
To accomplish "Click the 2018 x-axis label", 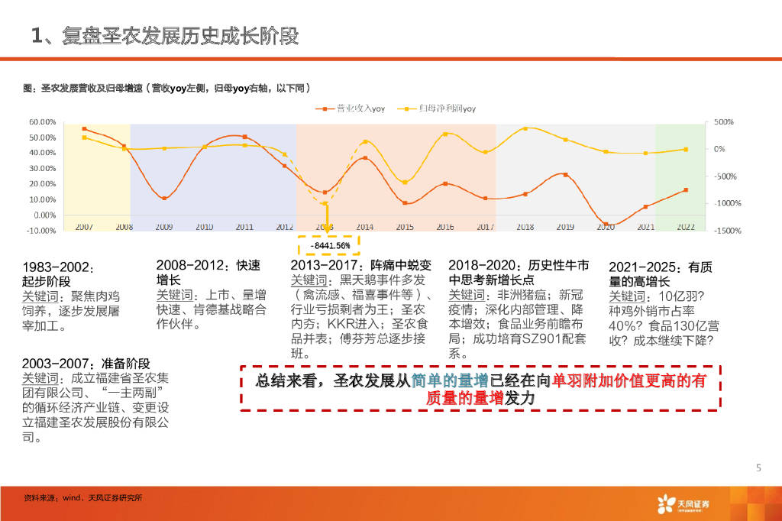I will [525, 227].
